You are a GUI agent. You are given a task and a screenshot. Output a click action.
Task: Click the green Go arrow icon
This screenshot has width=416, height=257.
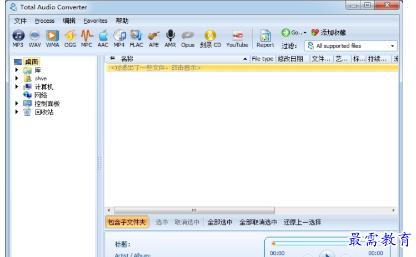pos(285,33)
